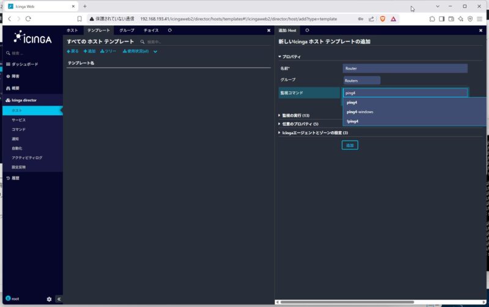The height and width of the screenshot is (307, 489).
Task: Switch to the ホスト tab
Action: coord(72,30)
